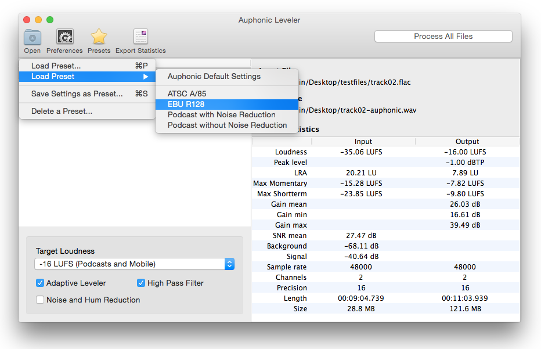Click the Peak level -1.00 dBTP value

[x=465, y=162]
